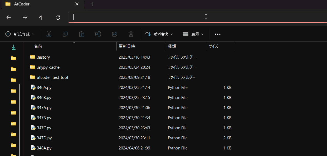Click the Python icon of 347D.py
This screenshot has height=156, width=327.
[33, 138]
